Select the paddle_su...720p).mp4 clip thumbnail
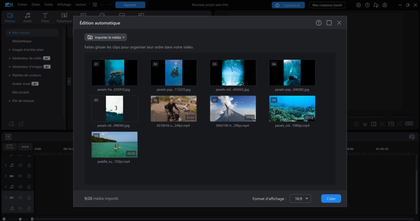 [x=114, y=145]
